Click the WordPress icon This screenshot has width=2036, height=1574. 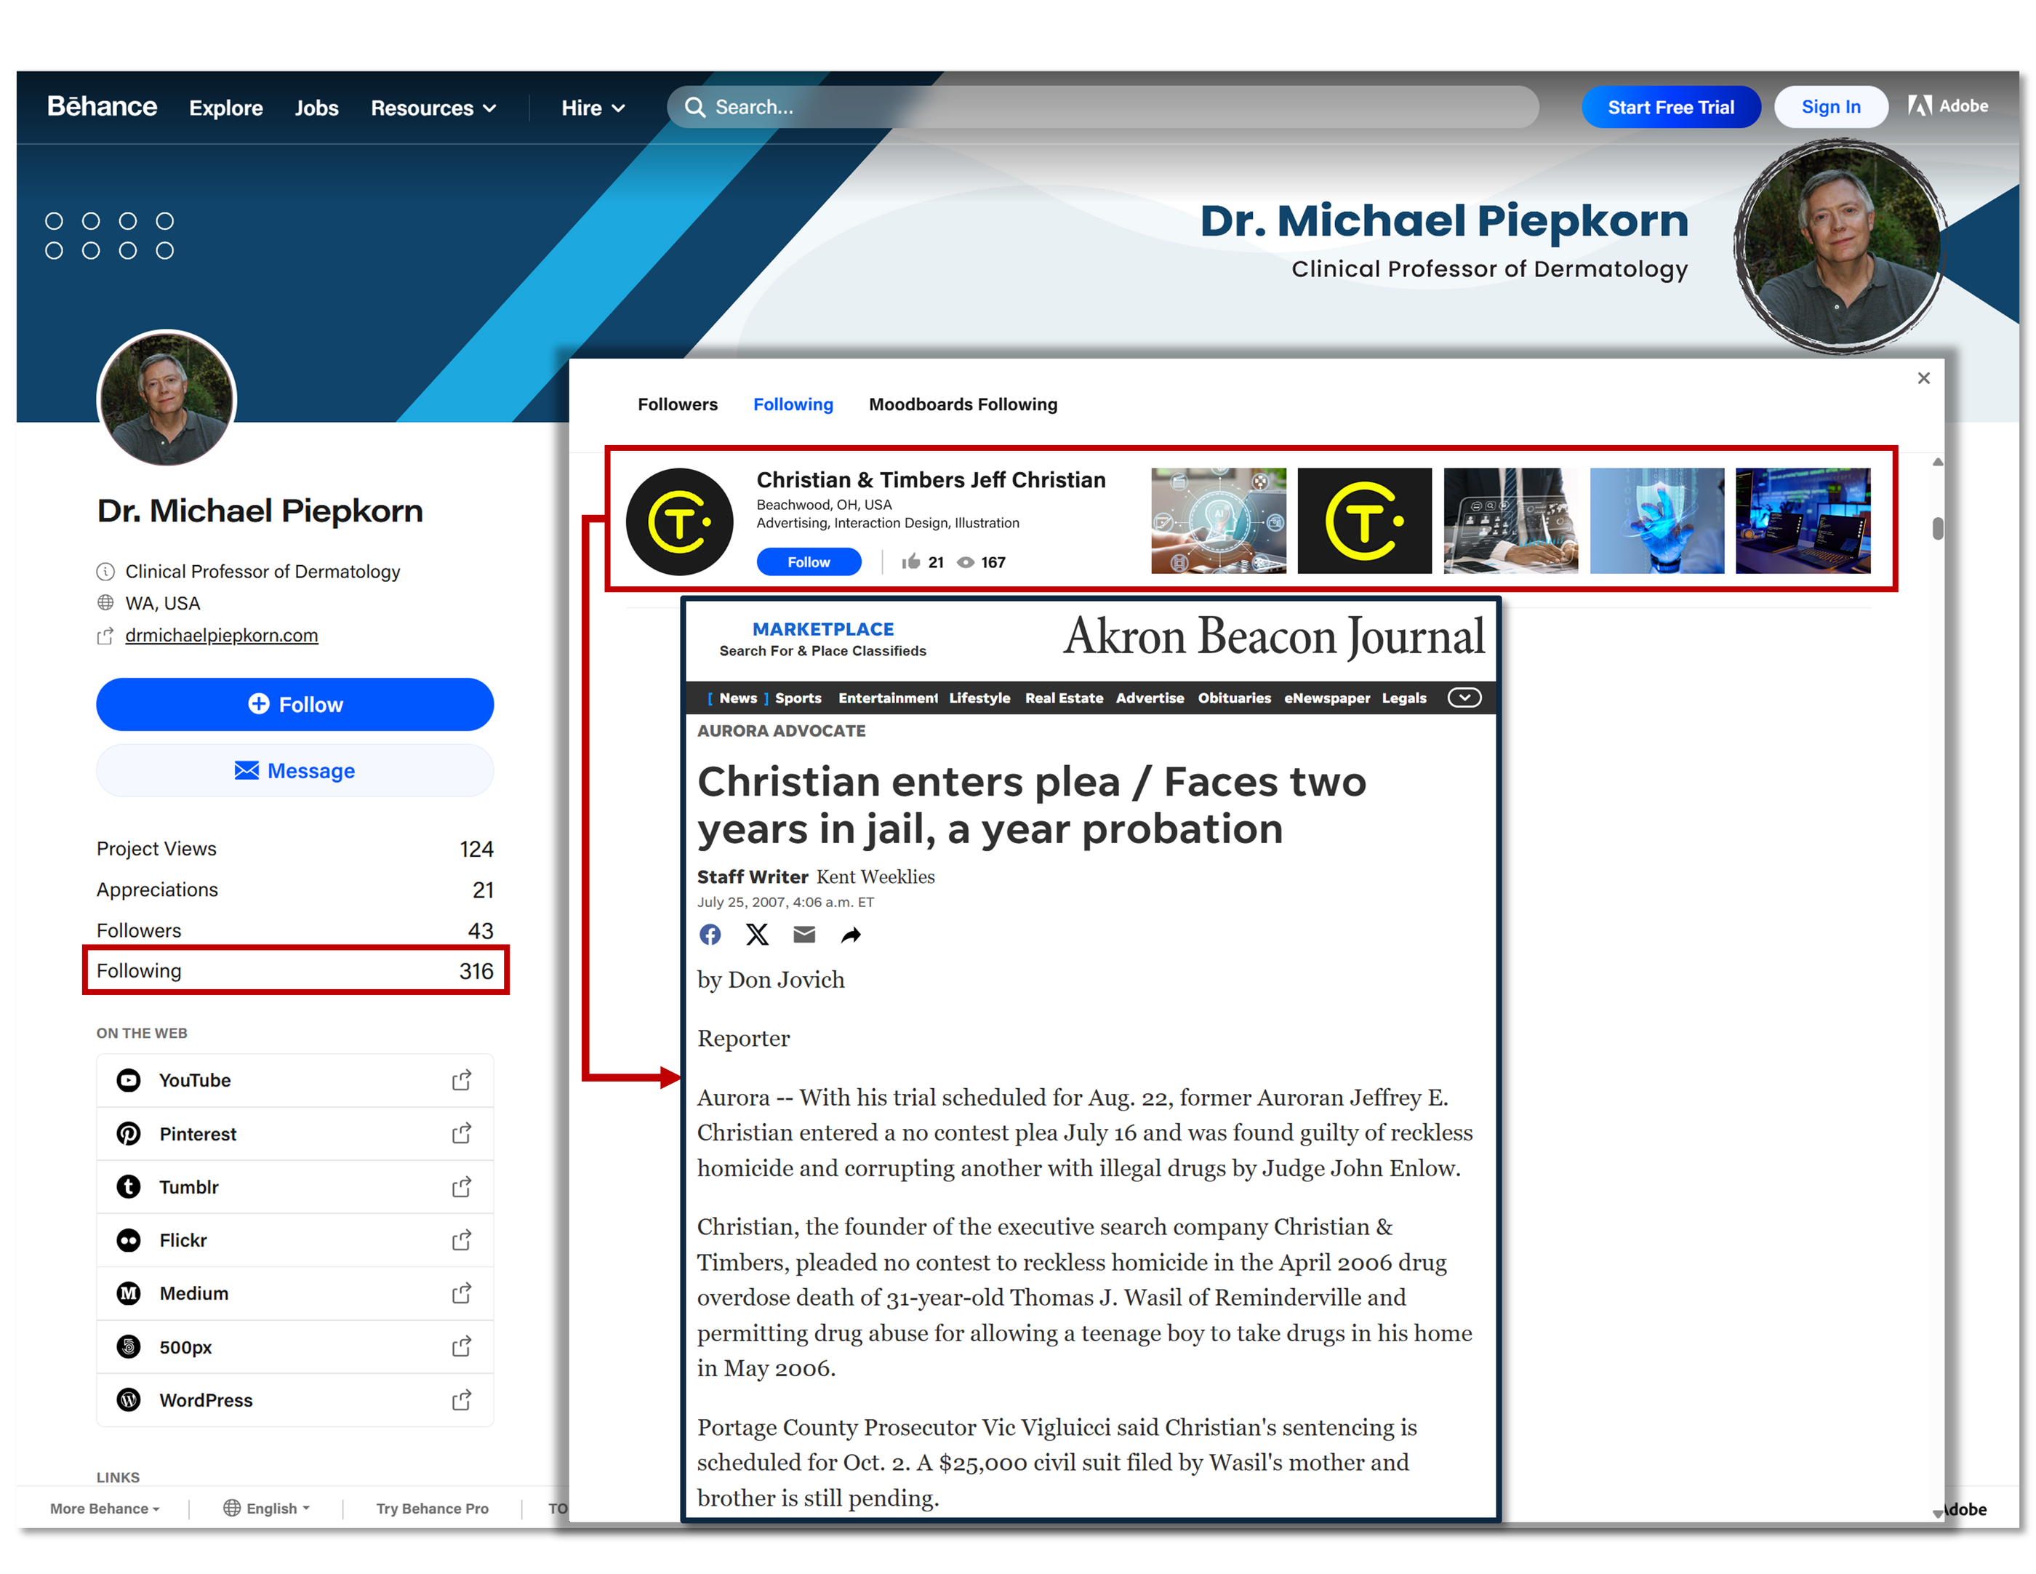click(129, 1399)
